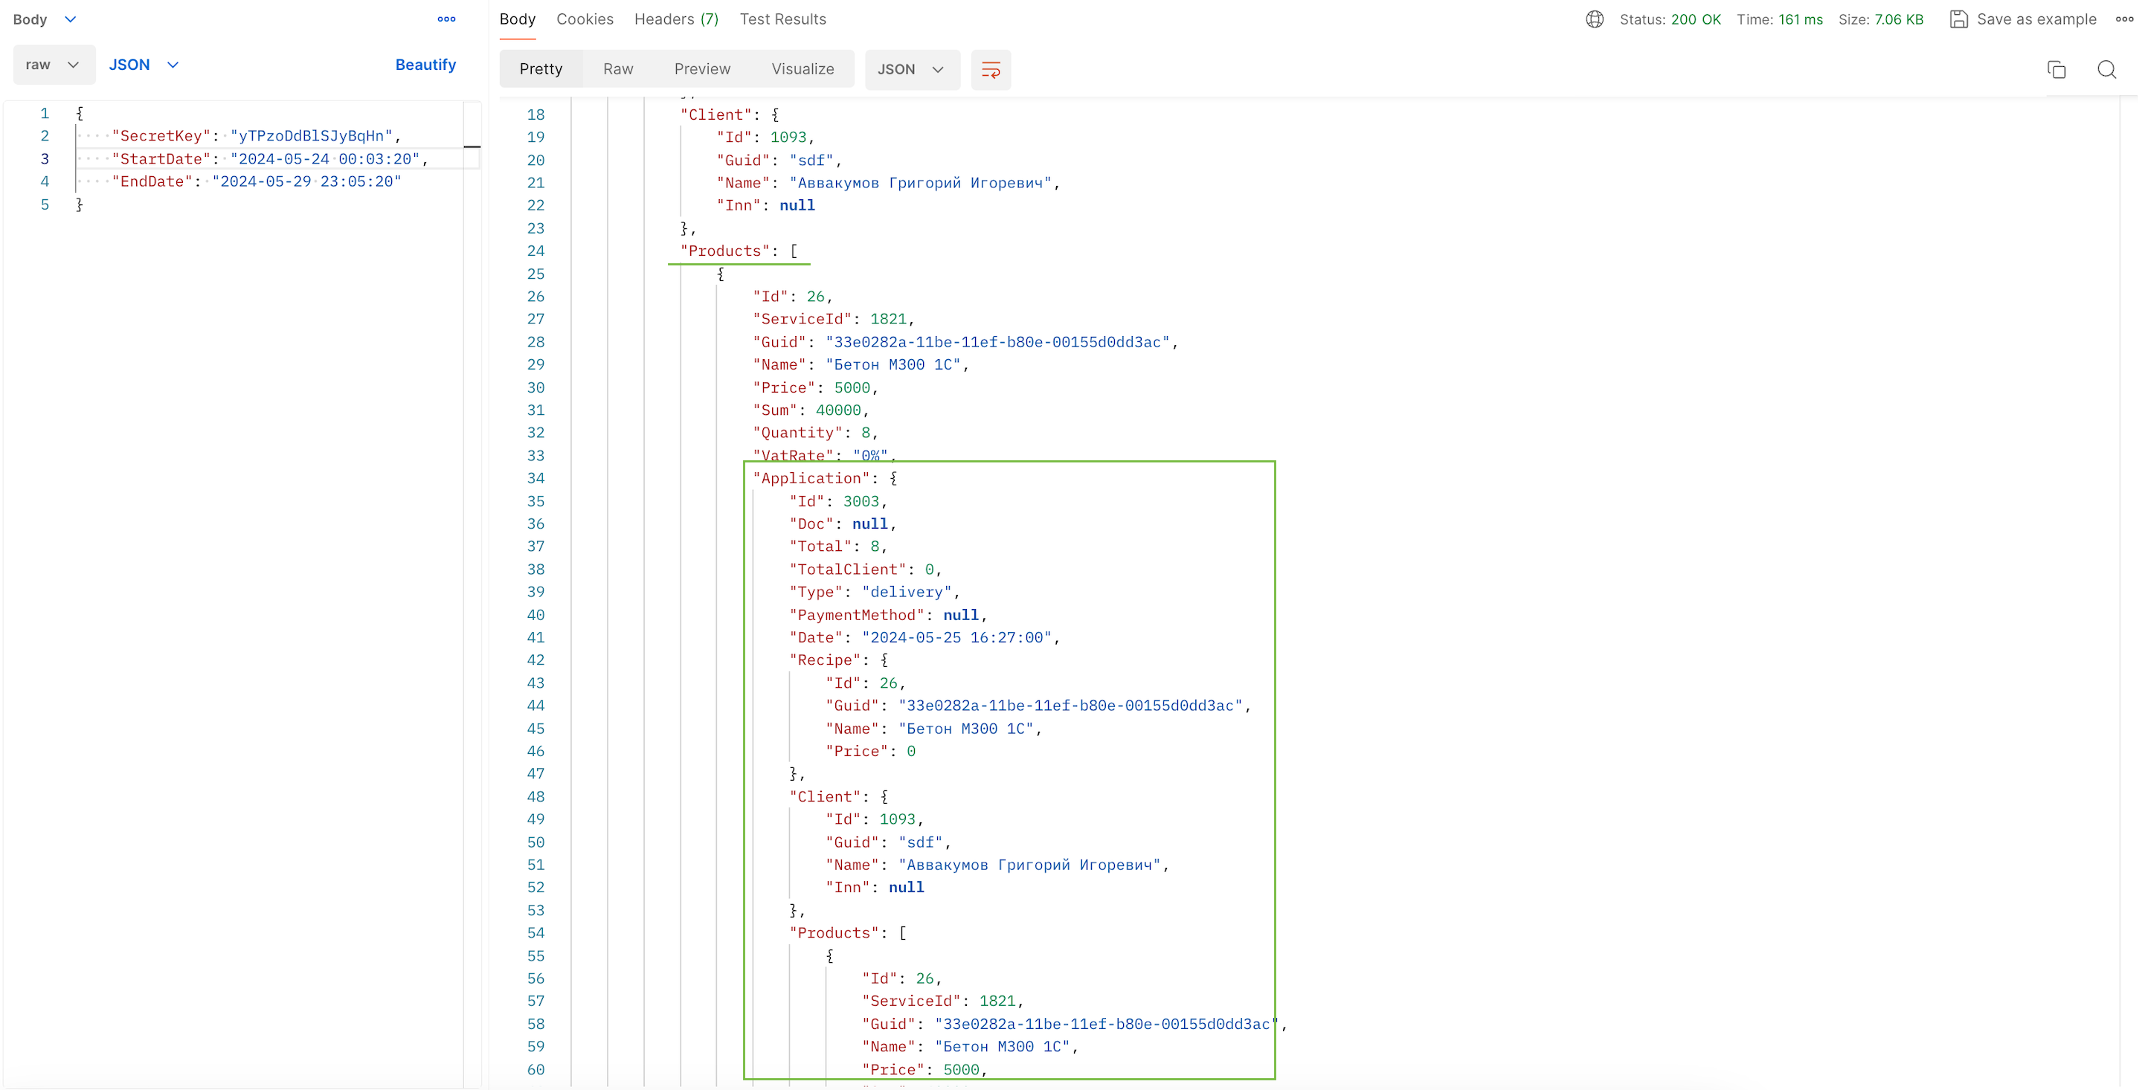2145x1090 pixels.
Task: Click the StartDate line in request editor
Action: click(266, 159)
